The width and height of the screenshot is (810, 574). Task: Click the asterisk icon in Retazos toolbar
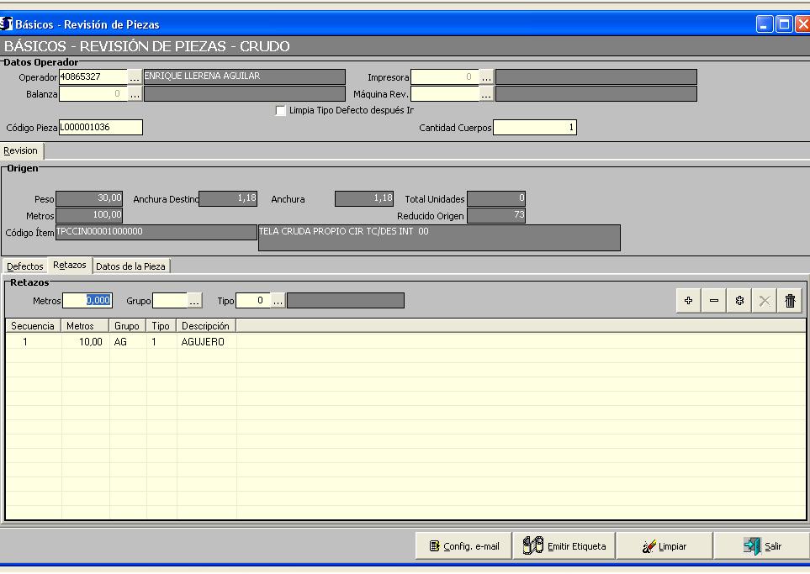739,301
